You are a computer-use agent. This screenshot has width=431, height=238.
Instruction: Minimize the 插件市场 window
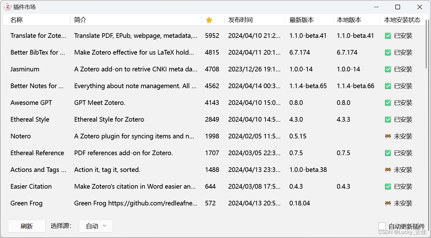click(376, 7)
